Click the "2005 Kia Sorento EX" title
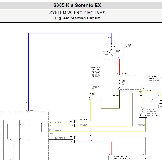The width and height of the screenshot is (162, 160). (77, 5)
